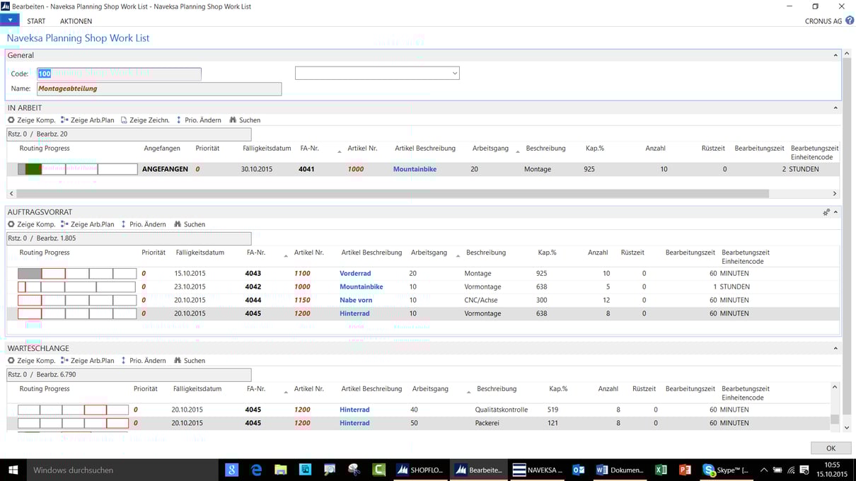Open the SHOPFLO window from the taskbar
856x481 pixels.
coord(420,469)
